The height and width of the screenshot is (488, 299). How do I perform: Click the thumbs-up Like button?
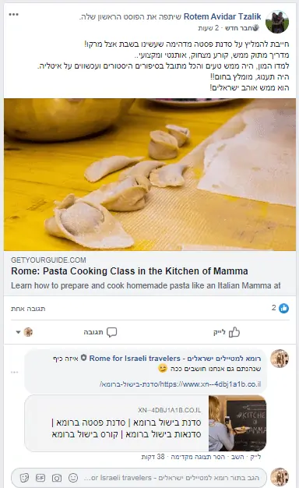click(x=227, y=332)
